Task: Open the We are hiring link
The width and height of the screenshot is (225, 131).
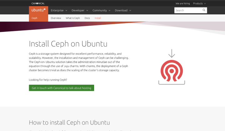Action: point(183,3)
